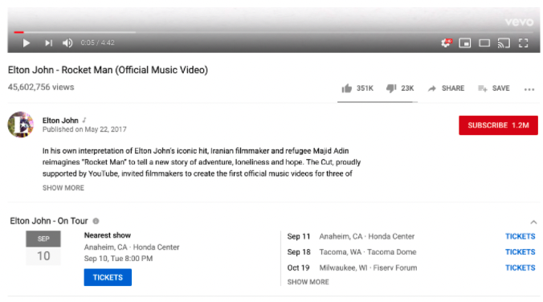
Task: Share the Rocket Man video
Action: tap(446, 88)
